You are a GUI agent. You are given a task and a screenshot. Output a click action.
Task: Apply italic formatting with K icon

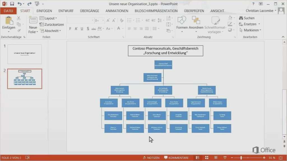point(76,29)
